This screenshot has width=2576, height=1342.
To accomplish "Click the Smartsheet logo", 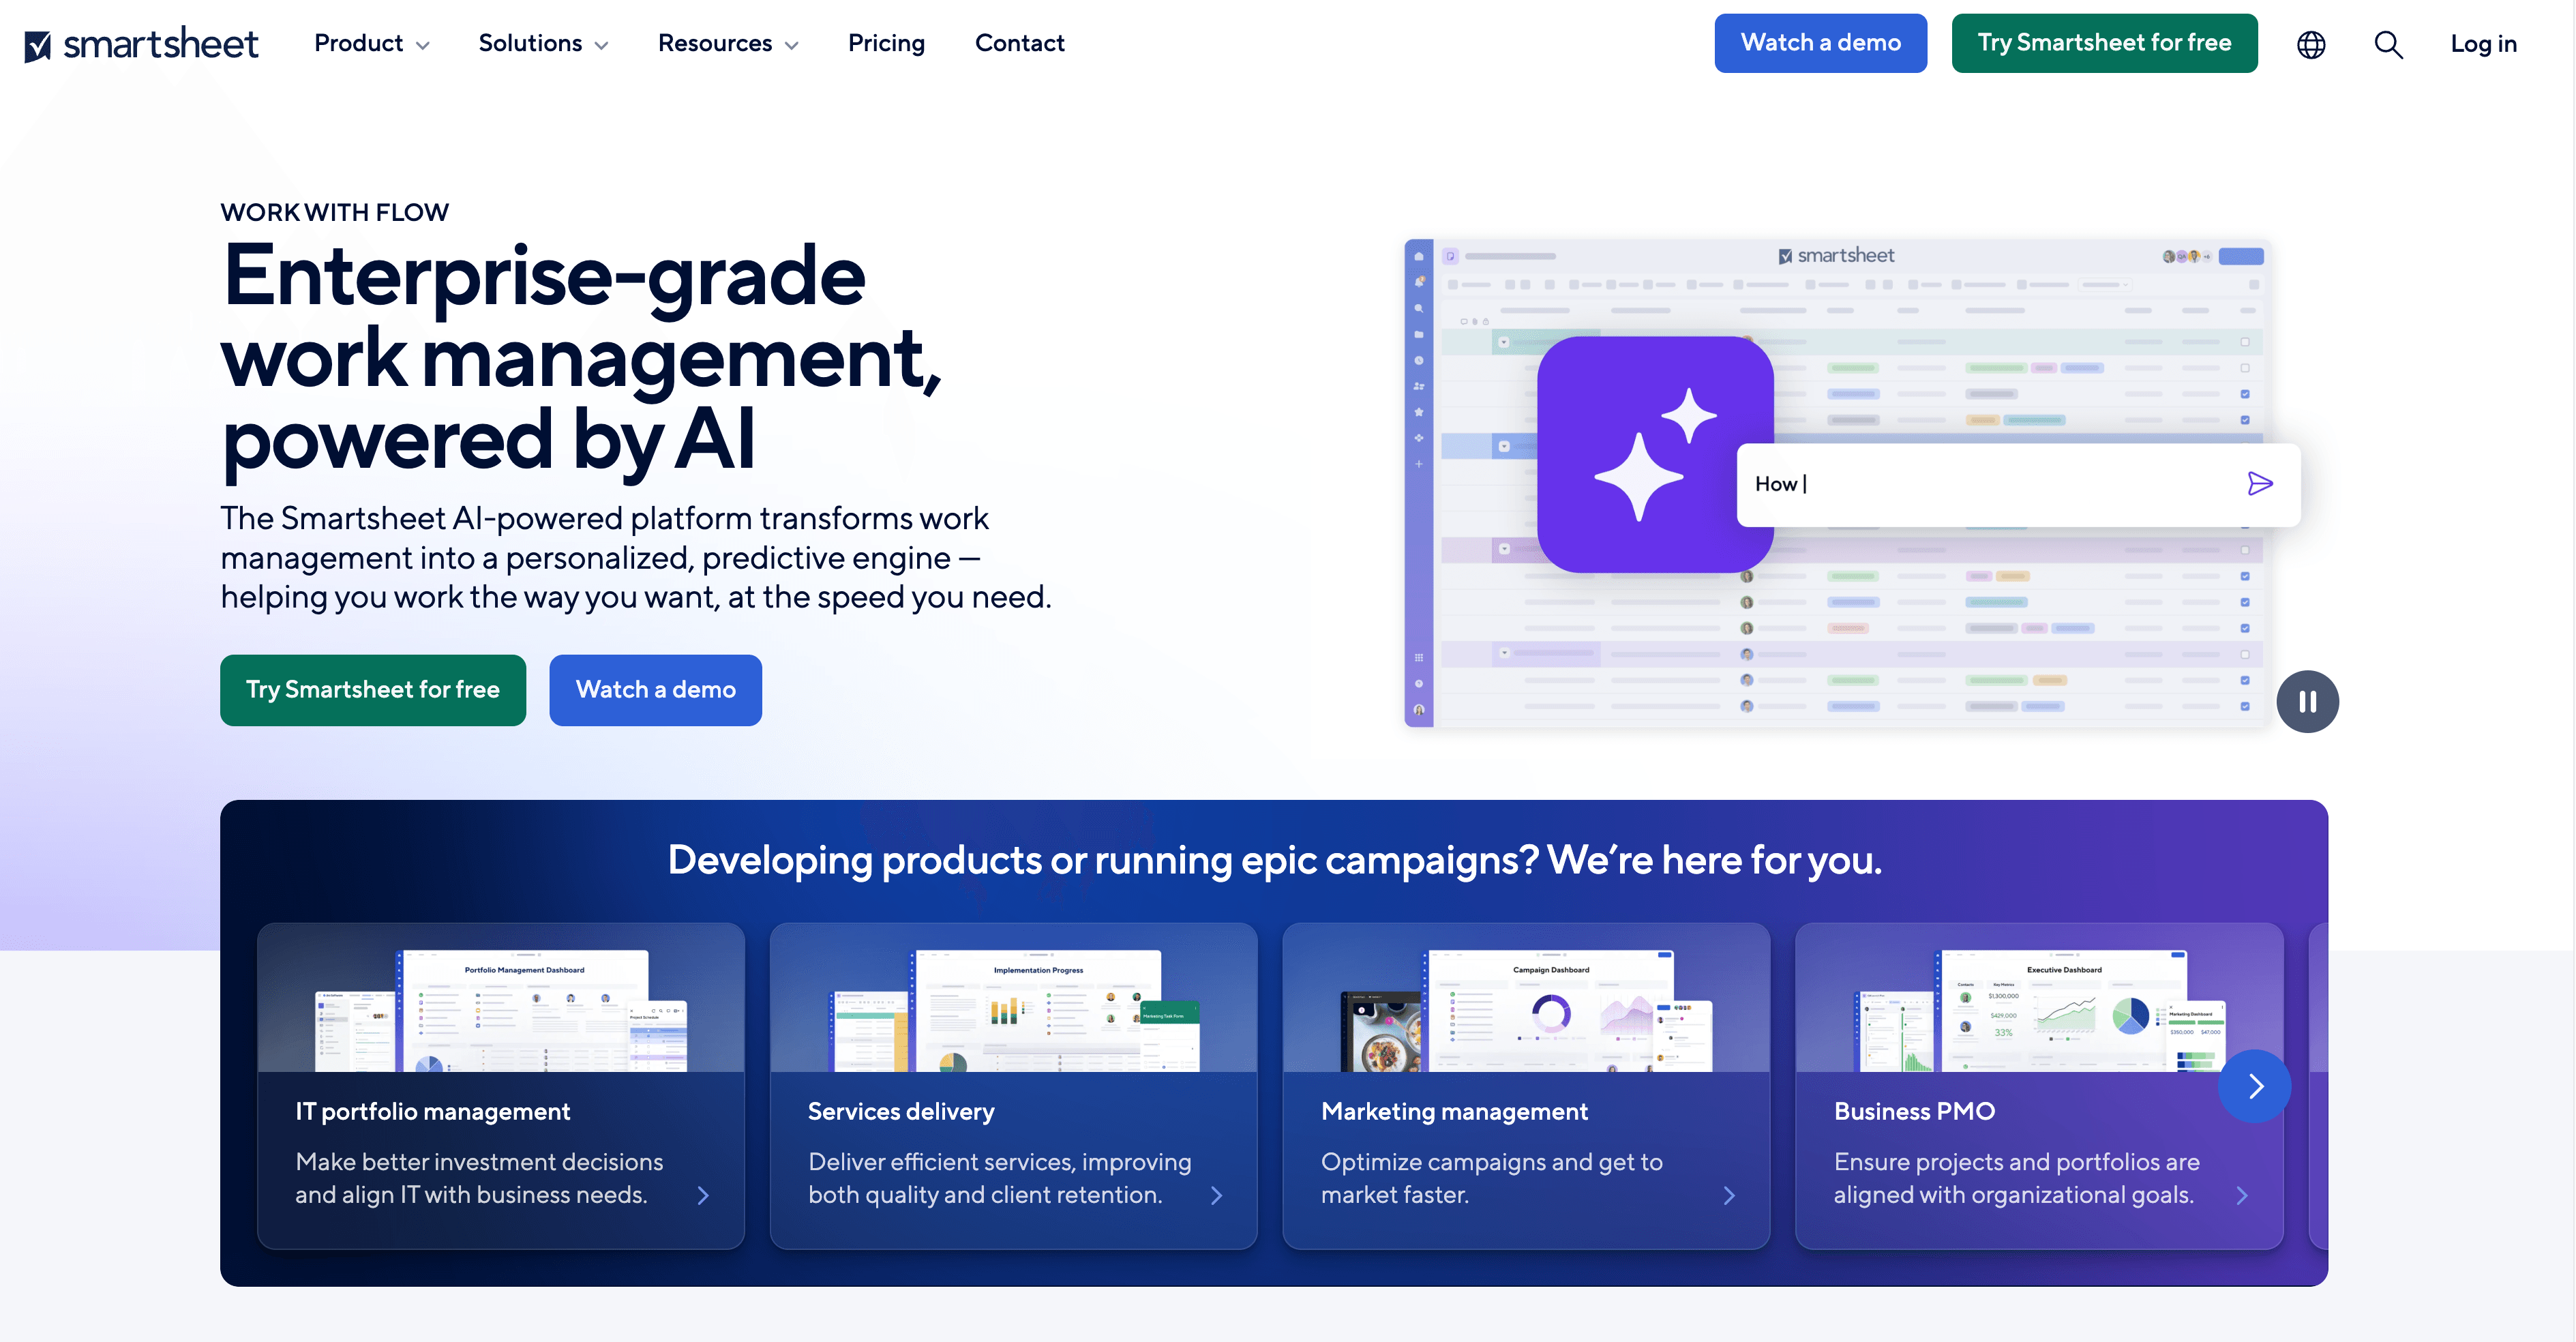I will [x=141, y=43].
